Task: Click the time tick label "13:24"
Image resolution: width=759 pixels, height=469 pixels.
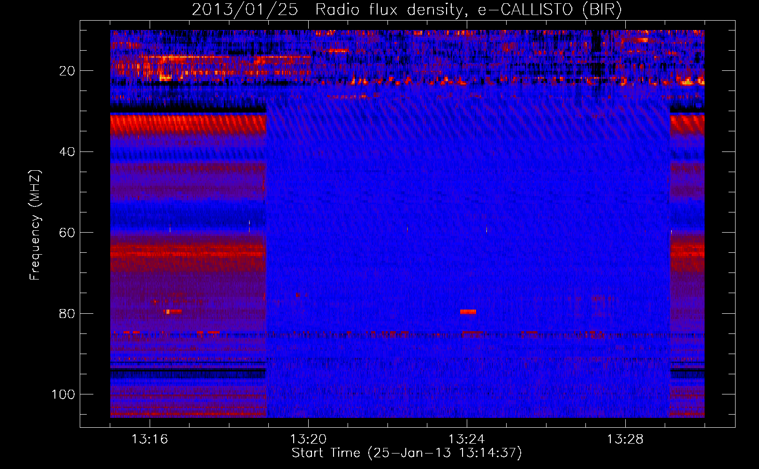Action: [467, 439]
